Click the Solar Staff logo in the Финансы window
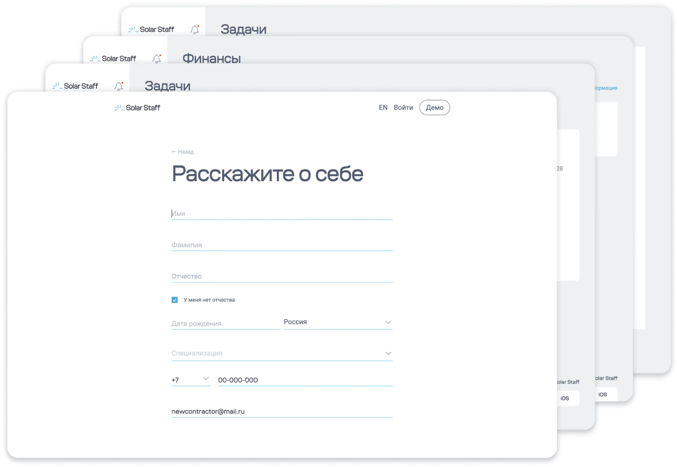 113,59
